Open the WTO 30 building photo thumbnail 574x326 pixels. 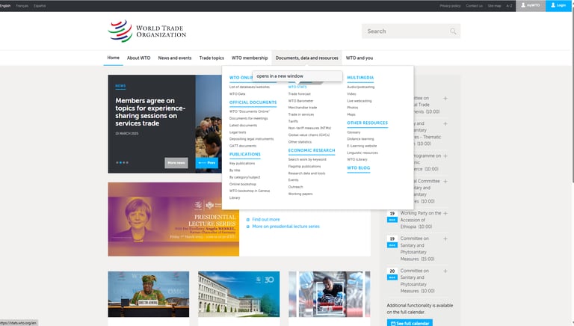[x=238, y=294]
